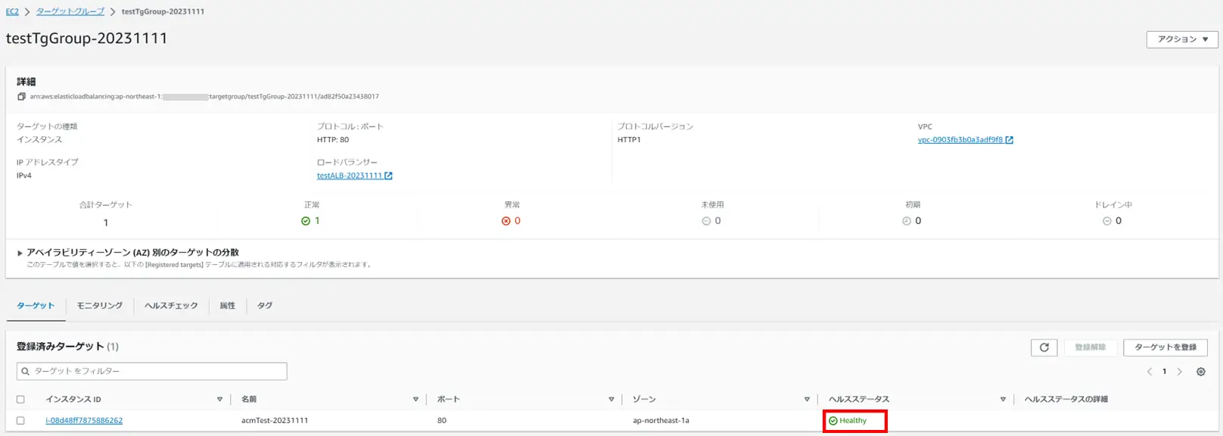Open EC2 breadcrumb link
Screen dimensions: 1223x436
[12, 12]
